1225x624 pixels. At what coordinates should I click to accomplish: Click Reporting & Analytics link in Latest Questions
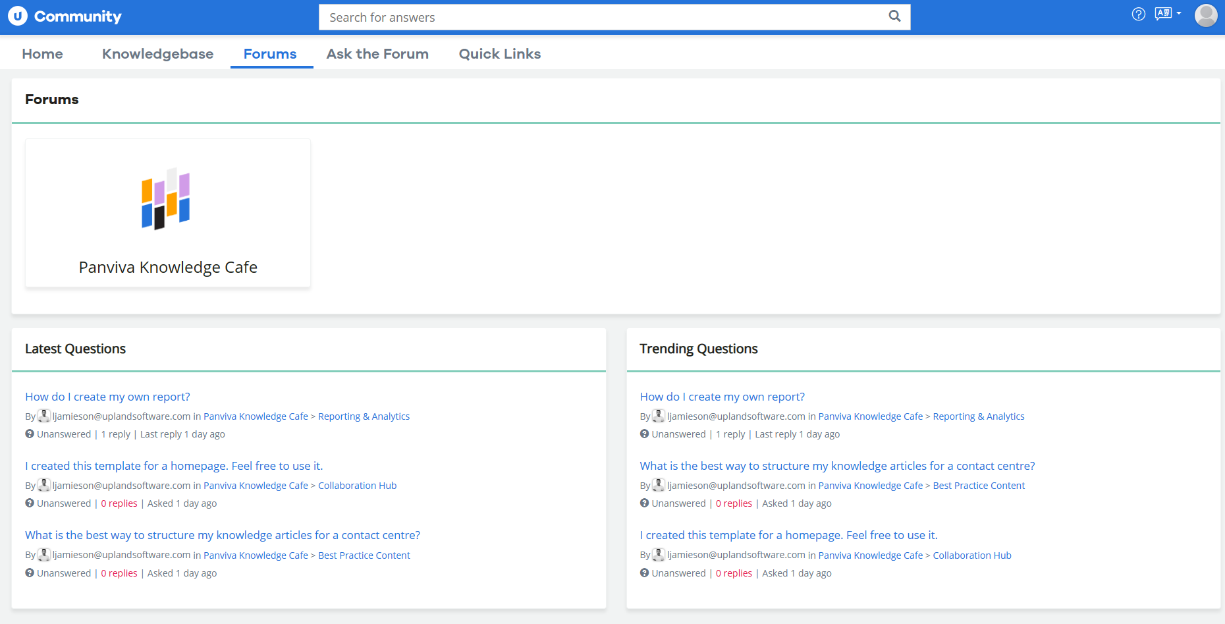364,416
